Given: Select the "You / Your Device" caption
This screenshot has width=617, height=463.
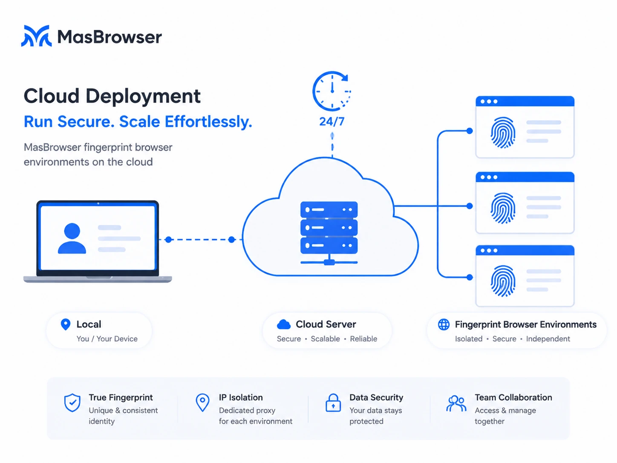Looking at the screenshot, I should tap(107, 339).
